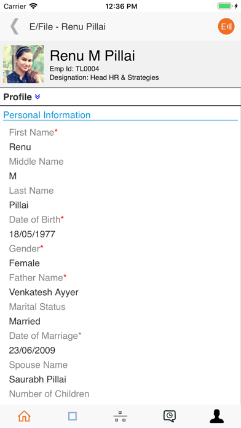The width and height of the screenshot is (241, 428).
Task: Tap Renu Pillai's profile photo
Action: coord(23,64)
